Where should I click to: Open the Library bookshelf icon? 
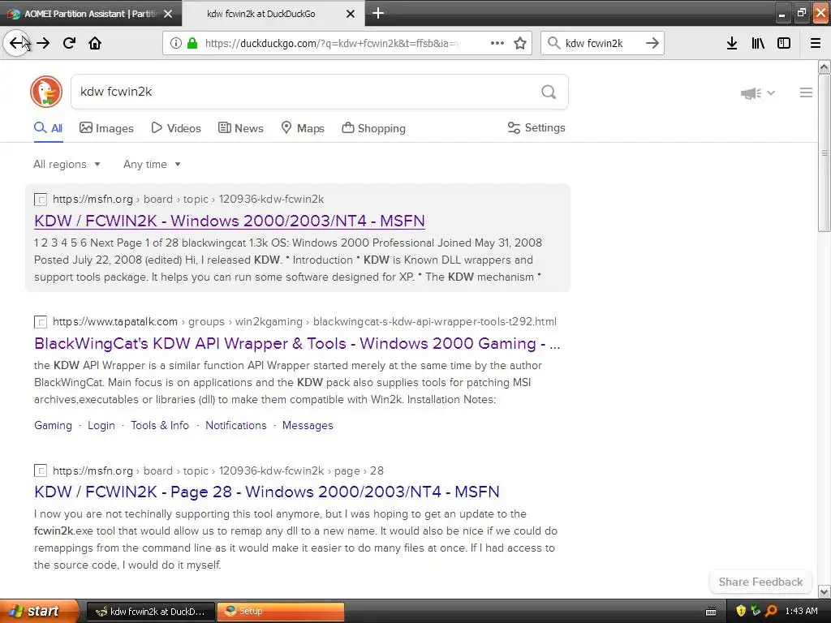[758, 43]
